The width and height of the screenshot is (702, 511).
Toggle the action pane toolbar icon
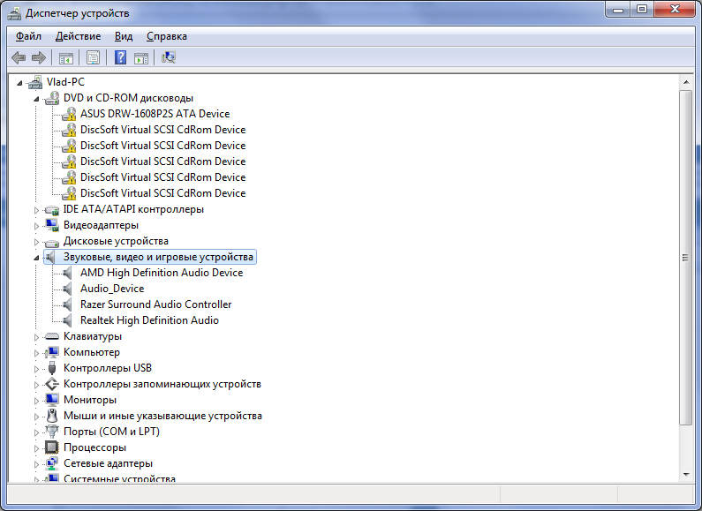(x=141, y=57)
